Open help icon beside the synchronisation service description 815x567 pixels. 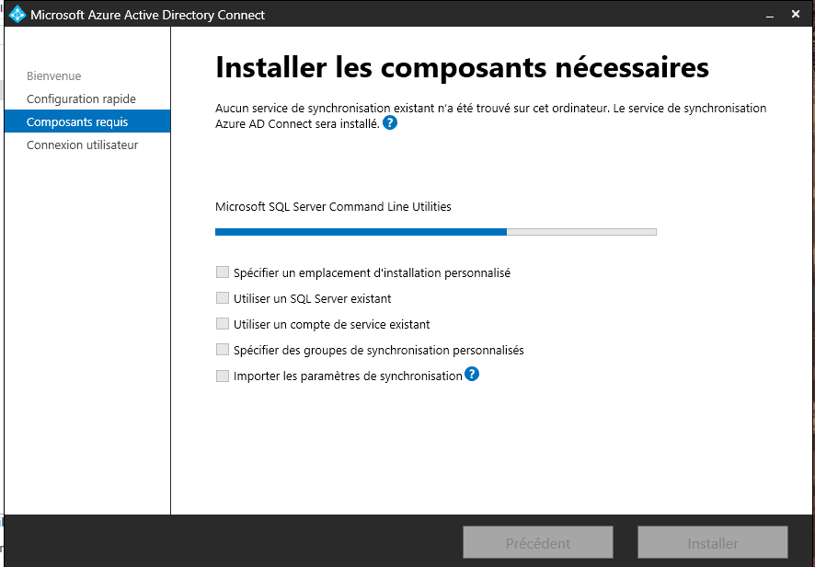click(x=390, y=122)
